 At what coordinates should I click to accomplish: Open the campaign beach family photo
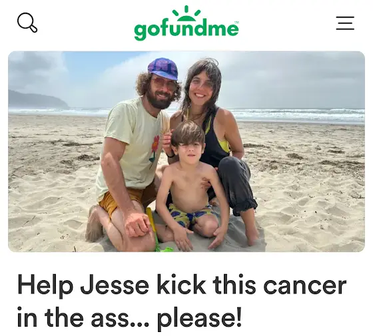[x=186, y=152]
